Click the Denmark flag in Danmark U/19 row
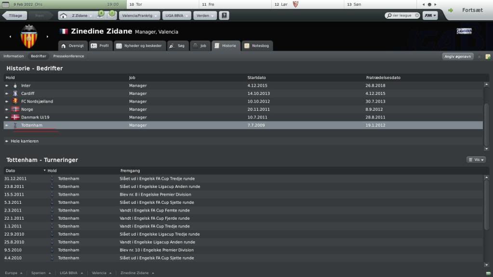The height and width of the screenshot is (277, 493). coord(15,117)
